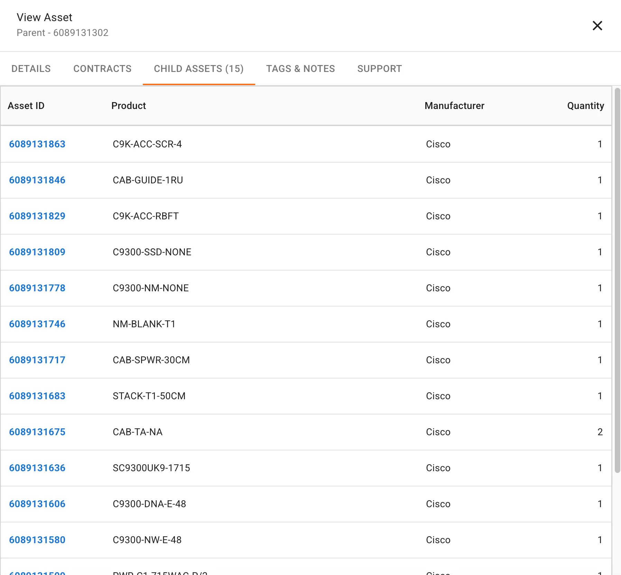Open asset link 6089131846

[37, 180]
